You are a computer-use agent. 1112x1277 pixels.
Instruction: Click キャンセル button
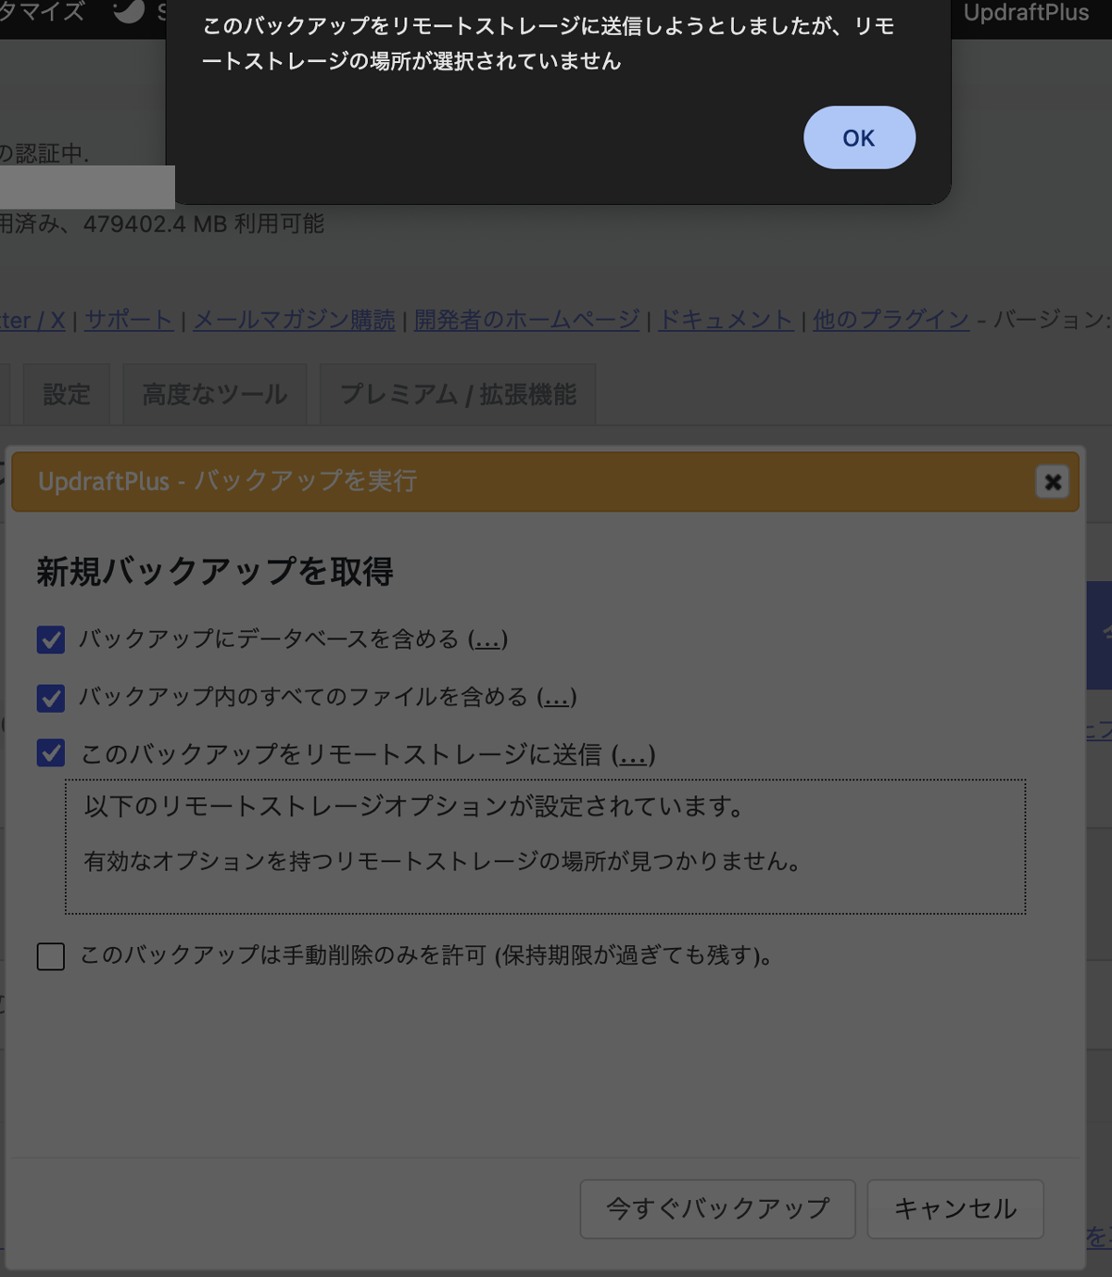click(x=955, y=1208)
